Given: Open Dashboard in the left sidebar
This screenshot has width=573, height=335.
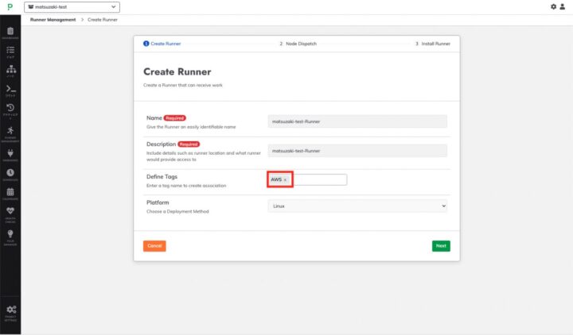Looking at the screenshot, I should [x=10, y=30].
